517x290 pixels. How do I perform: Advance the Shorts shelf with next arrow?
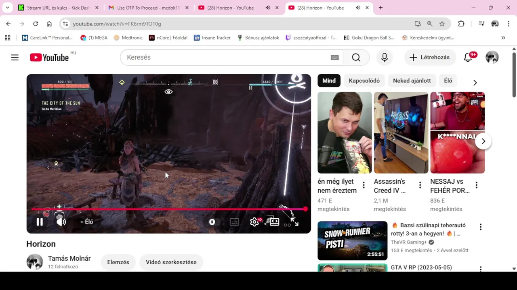pyautogui.click(x=483, y=141)
